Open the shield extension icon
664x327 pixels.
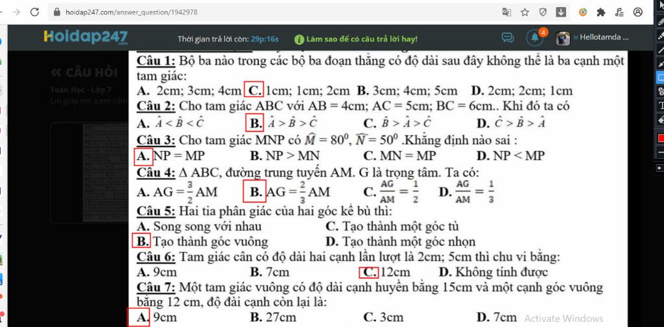(x=543, y=12)
